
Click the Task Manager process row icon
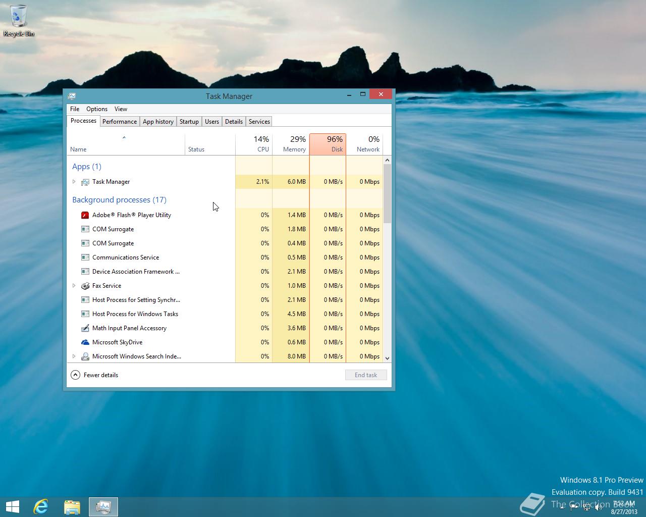click(85, 182)
